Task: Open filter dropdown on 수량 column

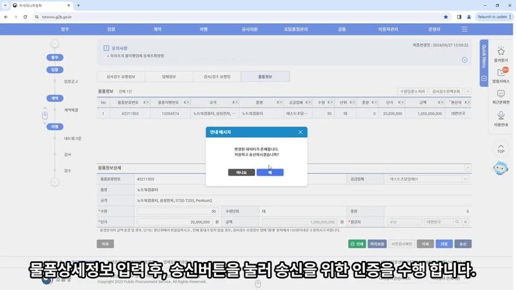Action: point(330,102)
